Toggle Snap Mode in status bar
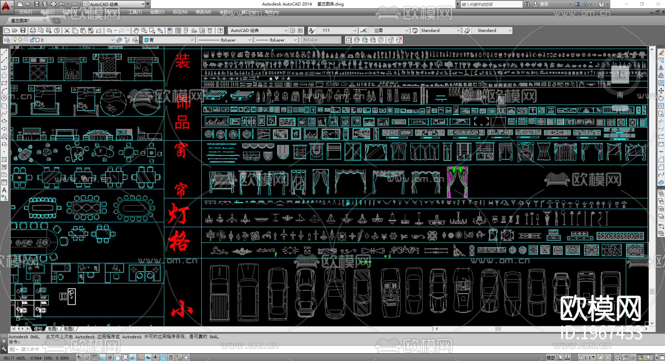The height and width of the screenshot is (361, 665). (x=86, y=357)
